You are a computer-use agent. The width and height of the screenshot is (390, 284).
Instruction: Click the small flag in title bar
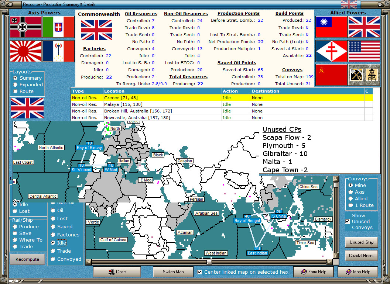point(349,4)
